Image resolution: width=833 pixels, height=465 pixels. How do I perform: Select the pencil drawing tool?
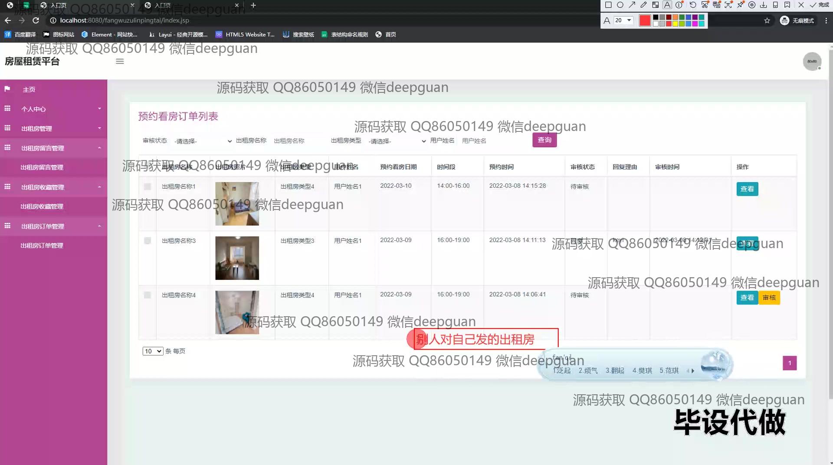643,5
